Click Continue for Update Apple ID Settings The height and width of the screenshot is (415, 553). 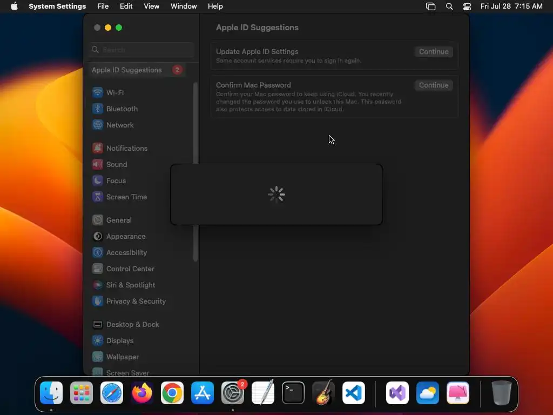click(x=434, y=51)
